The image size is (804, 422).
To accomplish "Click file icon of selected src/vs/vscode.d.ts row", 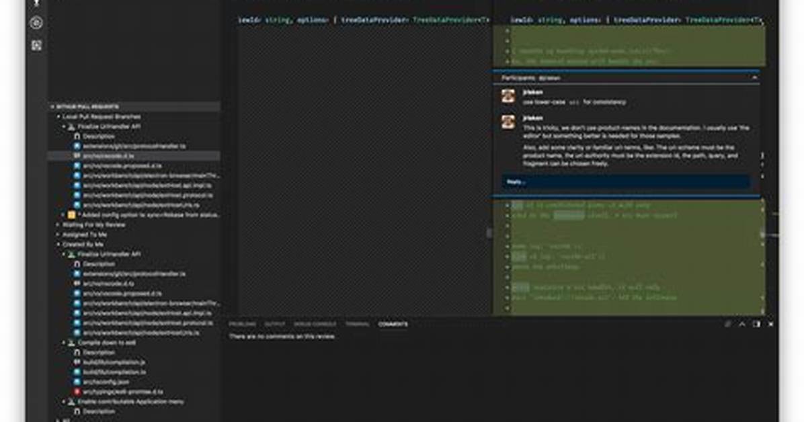I will (77, 156).
